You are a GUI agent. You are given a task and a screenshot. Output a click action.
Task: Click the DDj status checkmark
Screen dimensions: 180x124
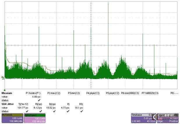click(82, 111)
